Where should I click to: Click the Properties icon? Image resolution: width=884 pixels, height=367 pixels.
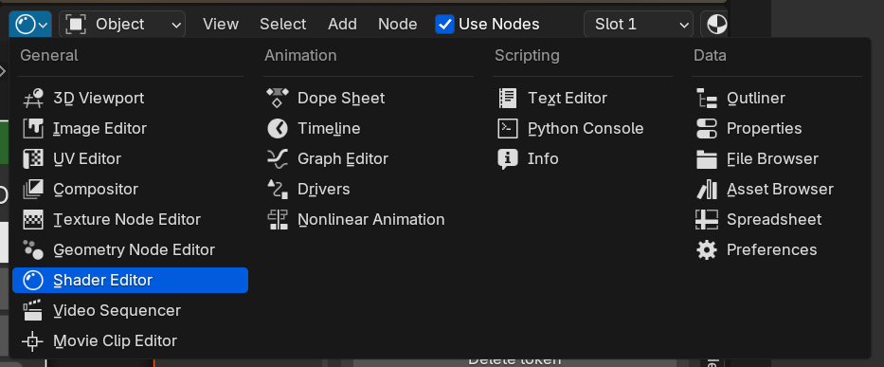click(x=707, y=129)
